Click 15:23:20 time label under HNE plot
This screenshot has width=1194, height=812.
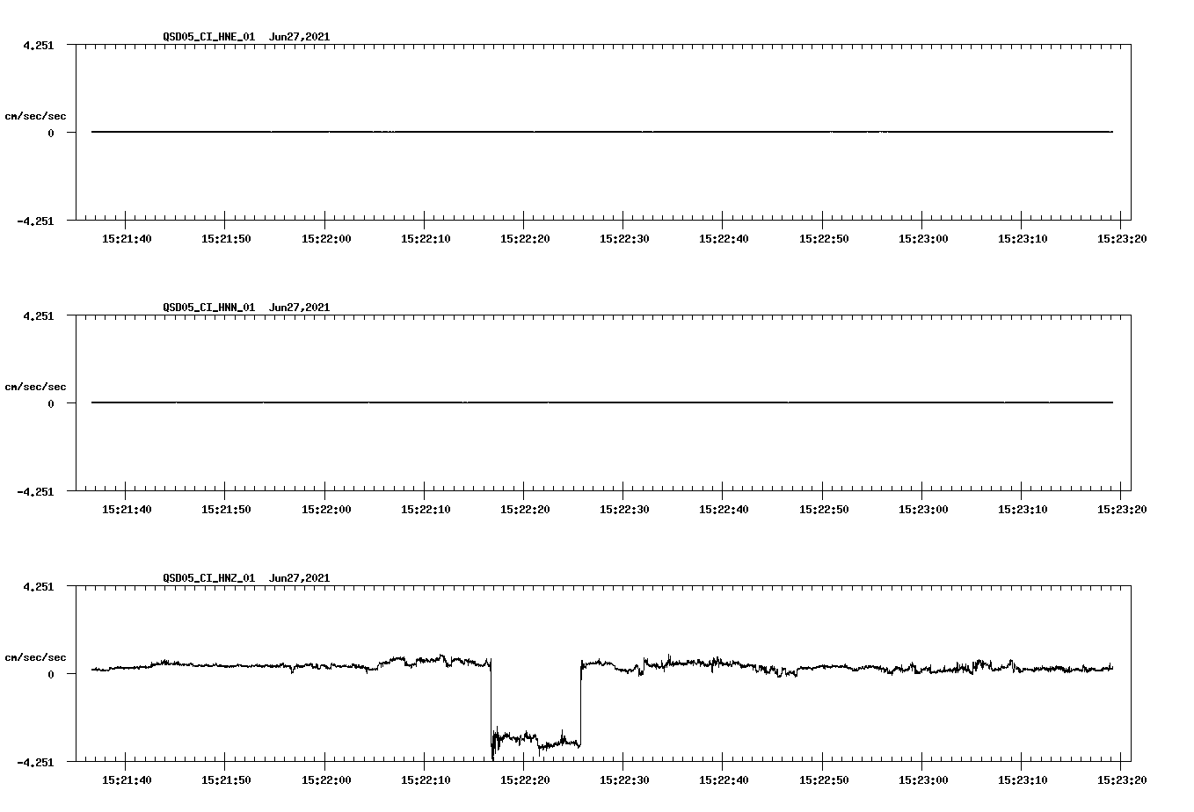(x=1122, y=238)
